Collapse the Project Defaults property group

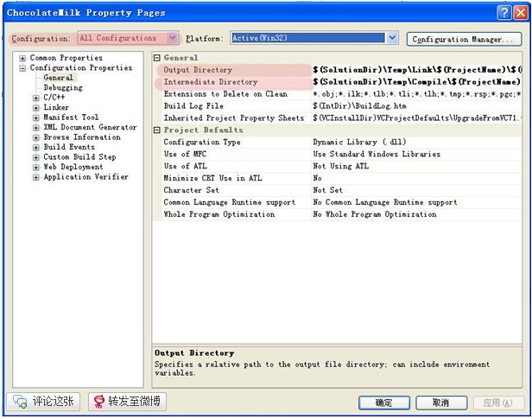(157, 130)
